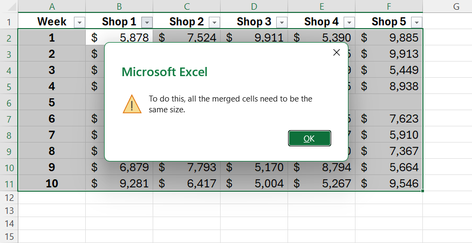
Task: Select row 1 header
Action: tap(9, 22)
